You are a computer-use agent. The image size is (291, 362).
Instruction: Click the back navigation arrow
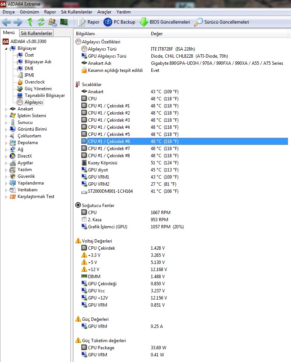tap(6, 22)
